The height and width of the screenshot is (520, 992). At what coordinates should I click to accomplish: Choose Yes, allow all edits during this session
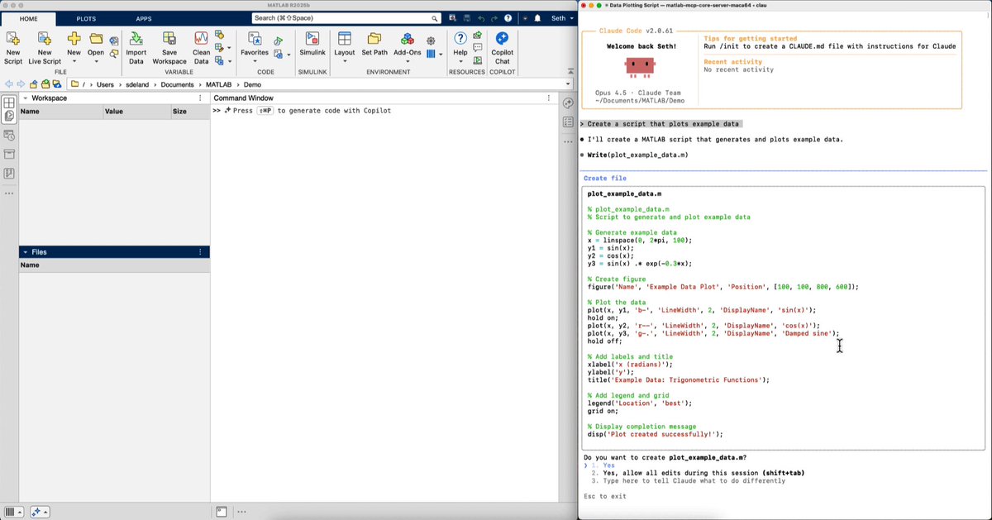699,473
